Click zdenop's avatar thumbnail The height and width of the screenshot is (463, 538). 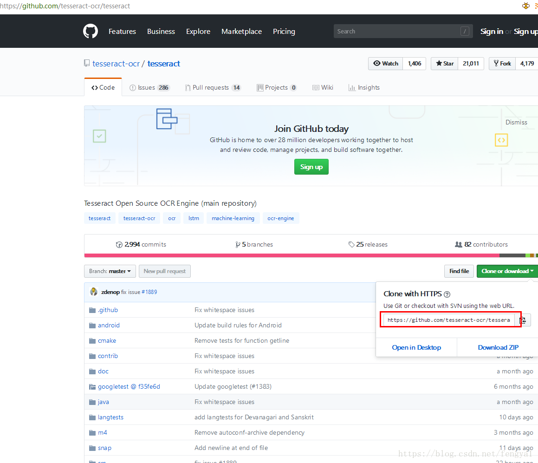pyautogui.click(x=94, y=292)
